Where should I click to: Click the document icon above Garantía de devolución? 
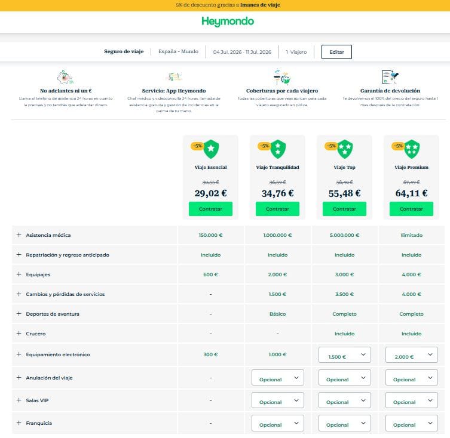[x=390, y=77]
